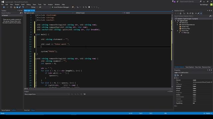Click the Alphabetical sort icon in Properties
Screen dimensions: 213x119
(178, 75)
